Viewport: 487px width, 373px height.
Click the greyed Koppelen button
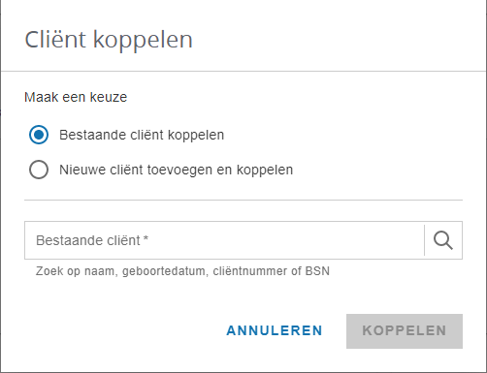click(x=405, y=331)
